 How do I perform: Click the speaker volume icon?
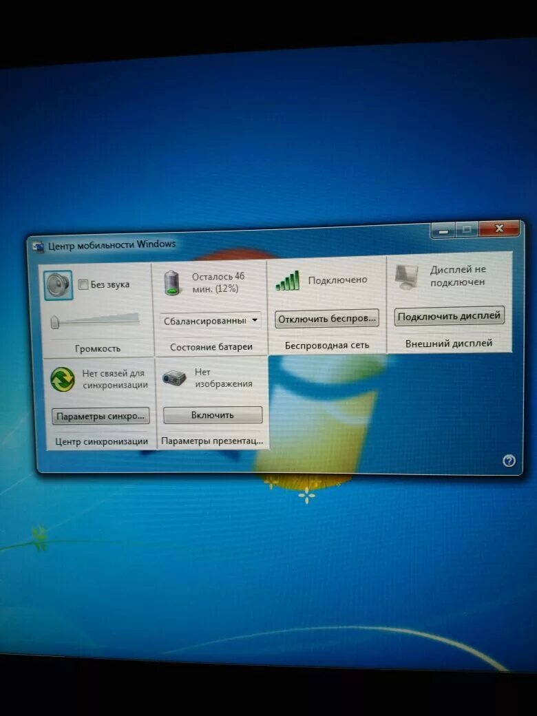coord(59,286)
